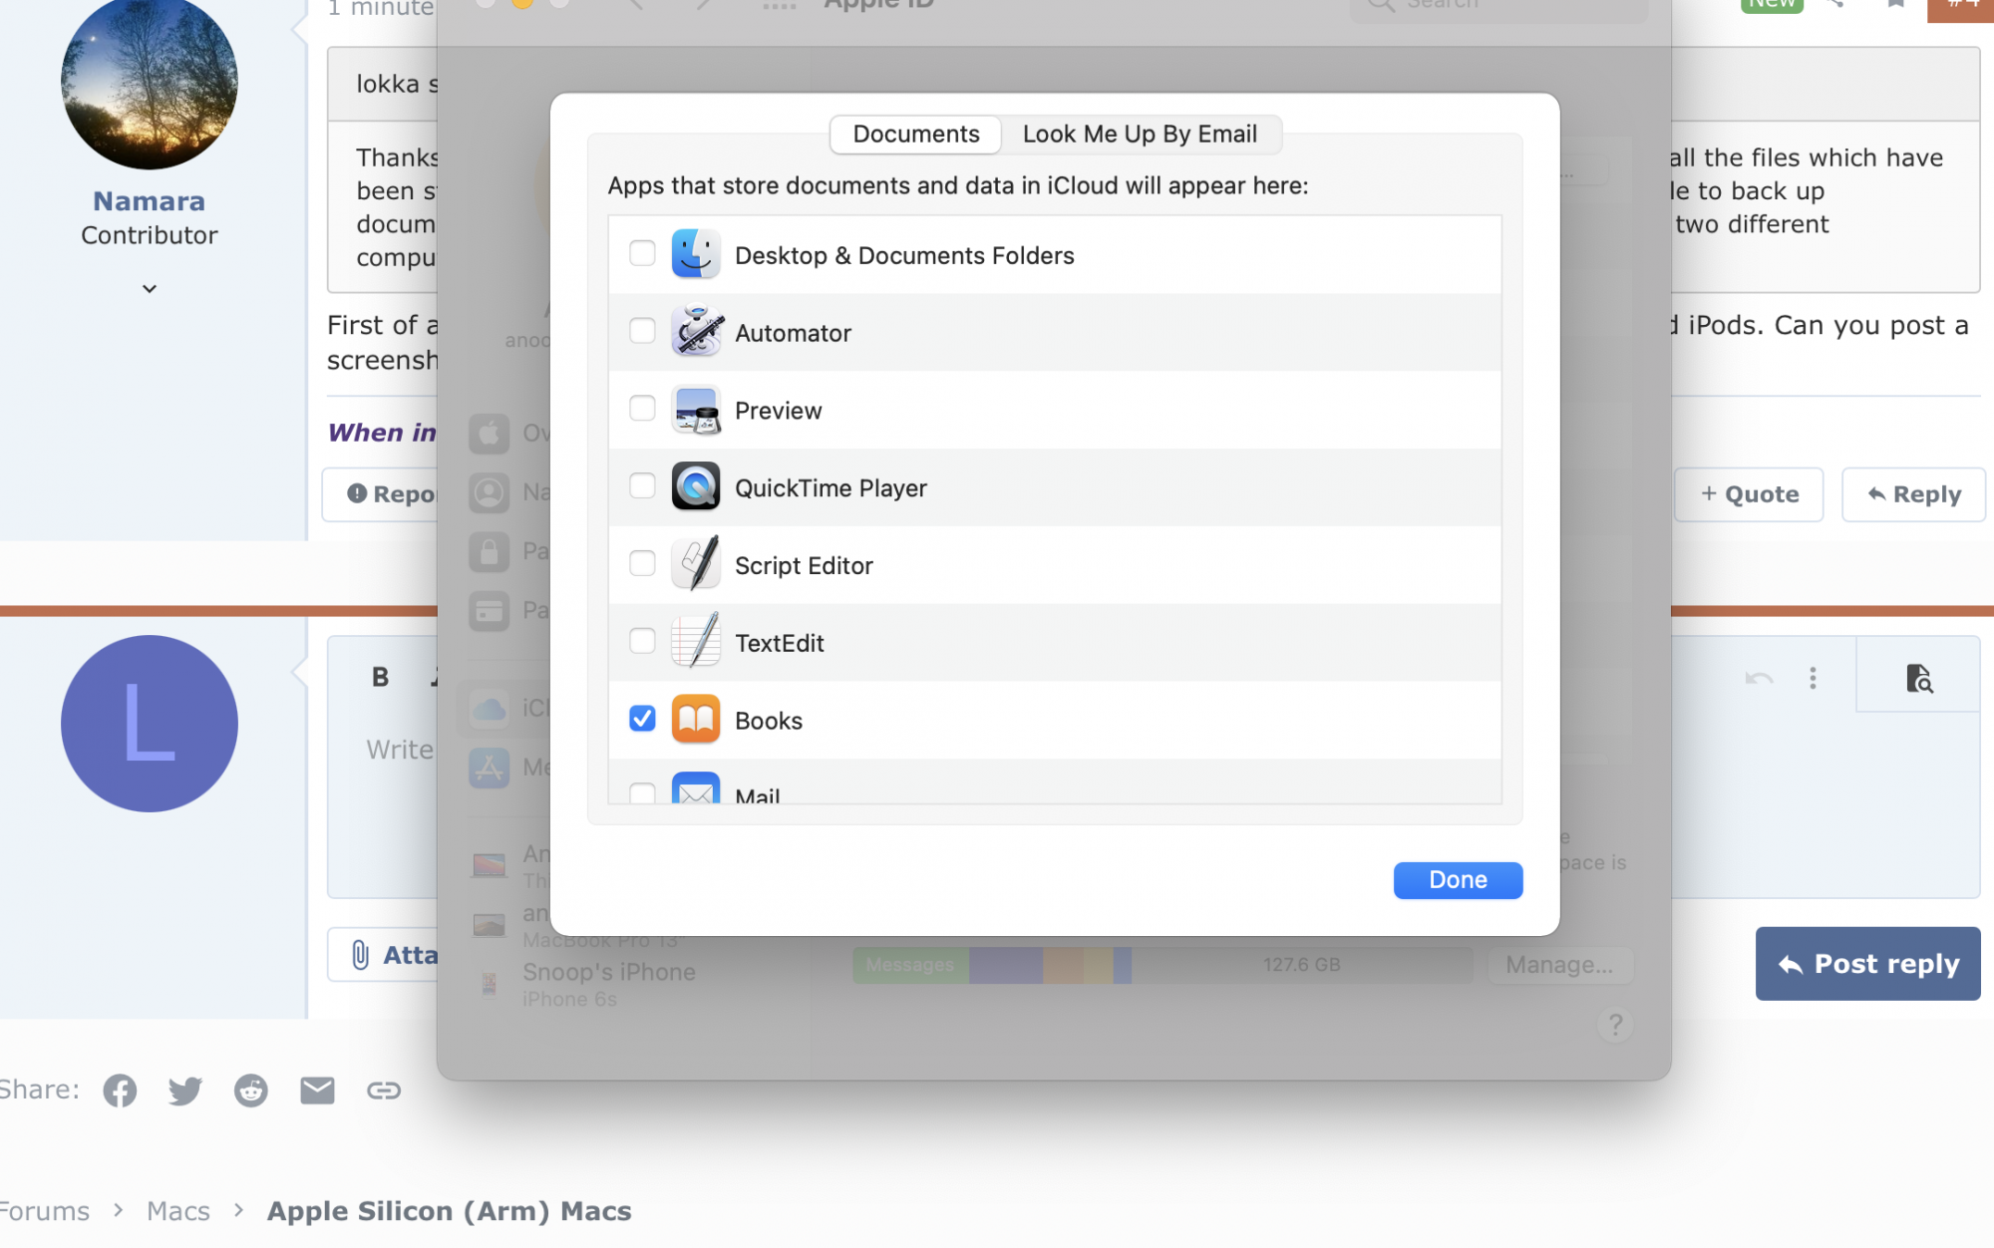The height and width of the screenshot is (1248, 1994).
Task: Click the editor preview icon
Action: (x=1918, y=679)
